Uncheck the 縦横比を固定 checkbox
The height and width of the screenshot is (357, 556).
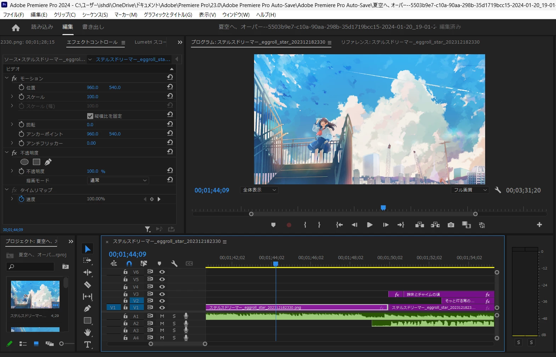click(90, 116)
